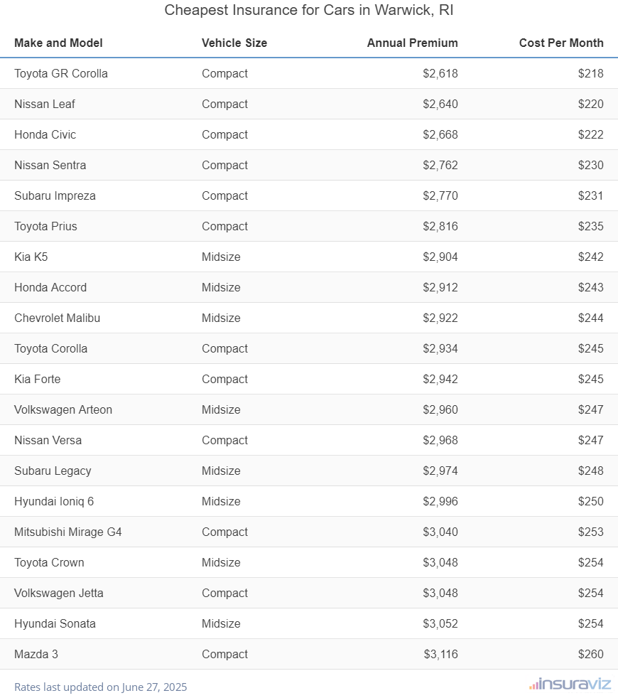Click the Annual Premium column header
This screenshot has width=618, height=698.
[x=412, y=43]
